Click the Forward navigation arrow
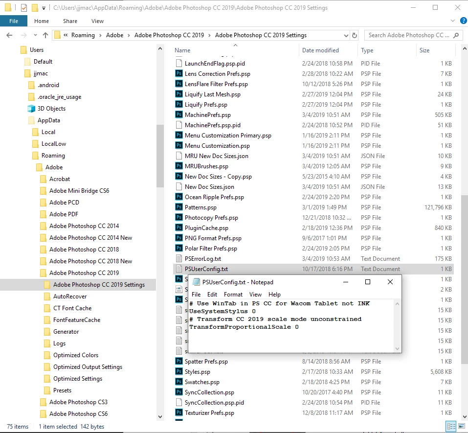Screen dimensions: 468x433 point(24,35)
